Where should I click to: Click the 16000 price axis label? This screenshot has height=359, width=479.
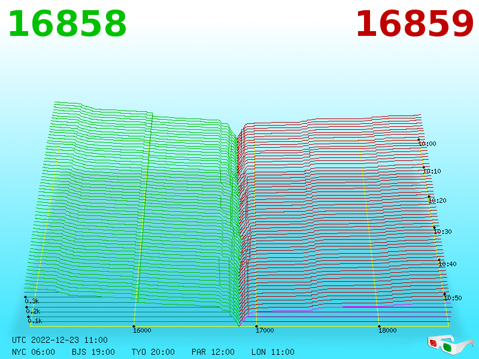142,330
